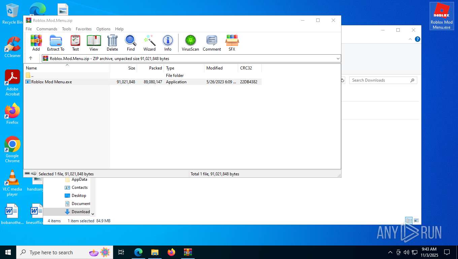The image size is (458, 259).
Task: Sort by Name column header
Action: point(67,68)
